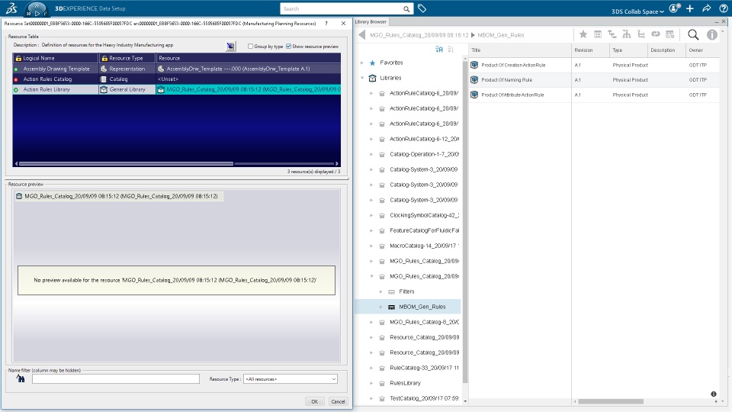
Task: Select the Library Browser tab
Action: pos(371,21)
